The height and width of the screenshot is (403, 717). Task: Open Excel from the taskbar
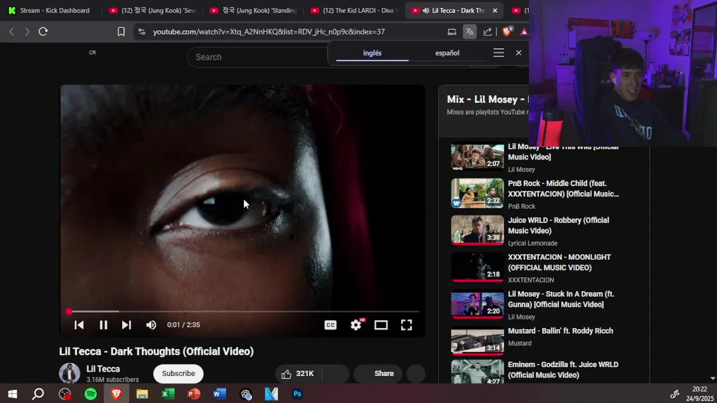click(168, 394)
